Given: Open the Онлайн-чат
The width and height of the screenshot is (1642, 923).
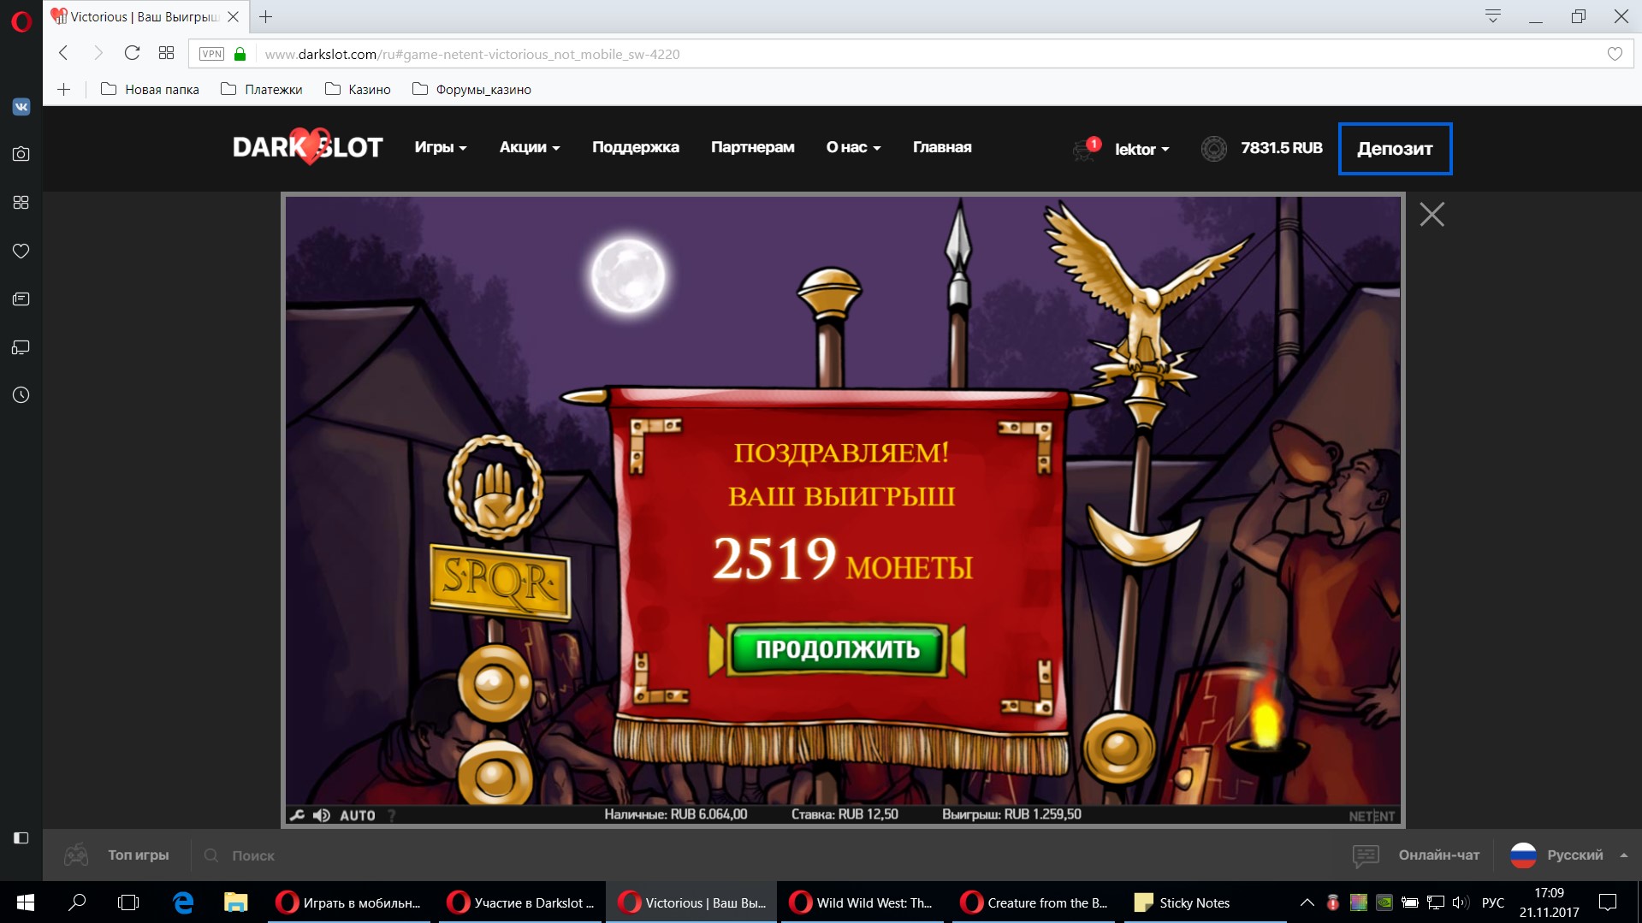Looking at the screenshot, I should (x=1416, y=855).
